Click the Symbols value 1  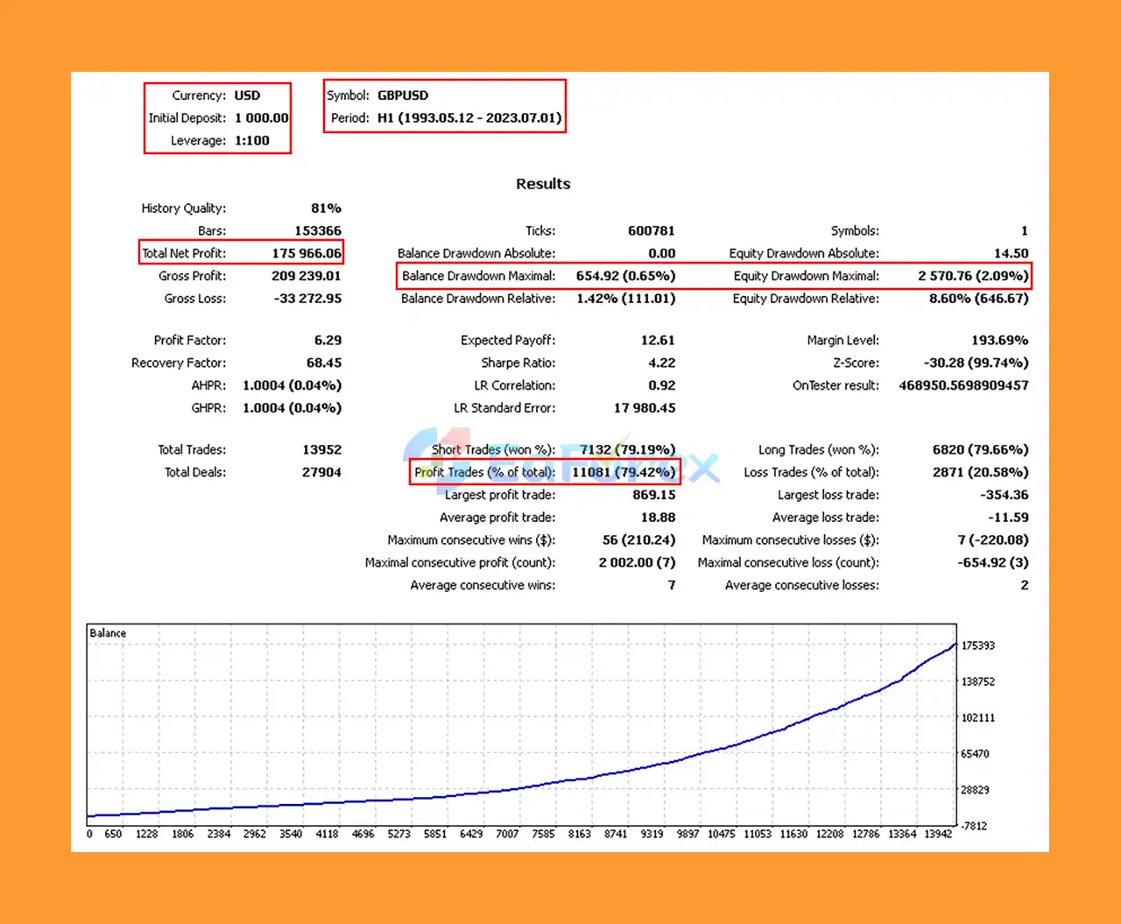click(x=1025, y=231)
